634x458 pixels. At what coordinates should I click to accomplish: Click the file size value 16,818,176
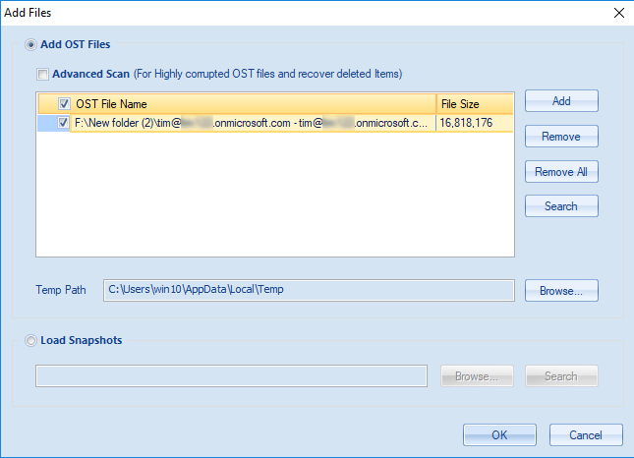(466, 123)
